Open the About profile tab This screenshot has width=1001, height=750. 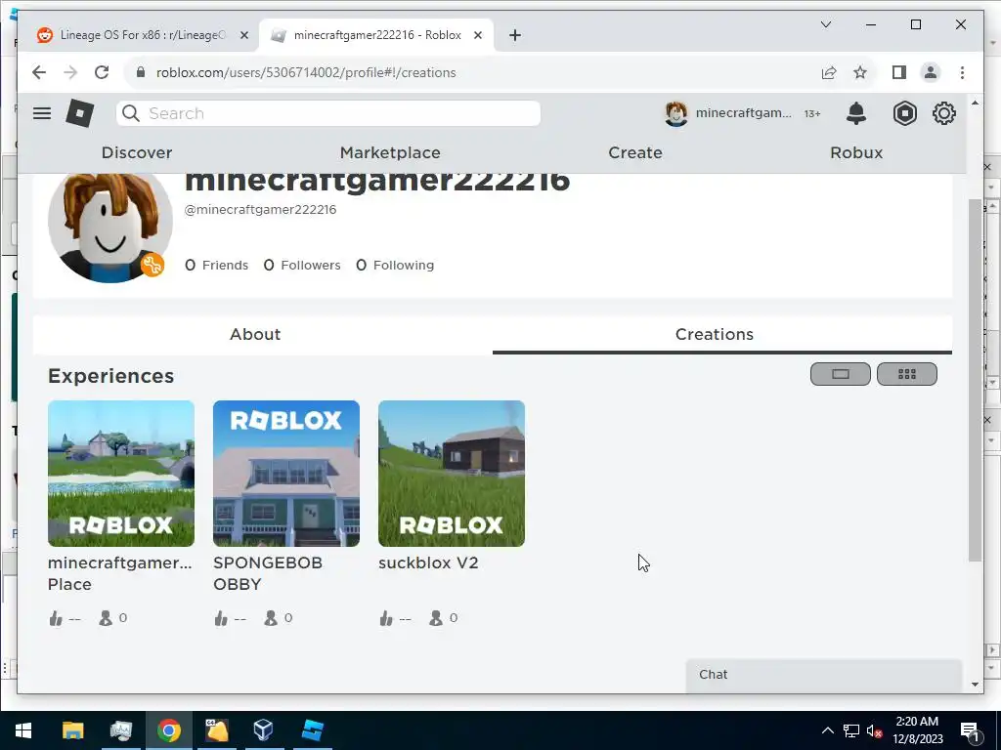point(255,334)
